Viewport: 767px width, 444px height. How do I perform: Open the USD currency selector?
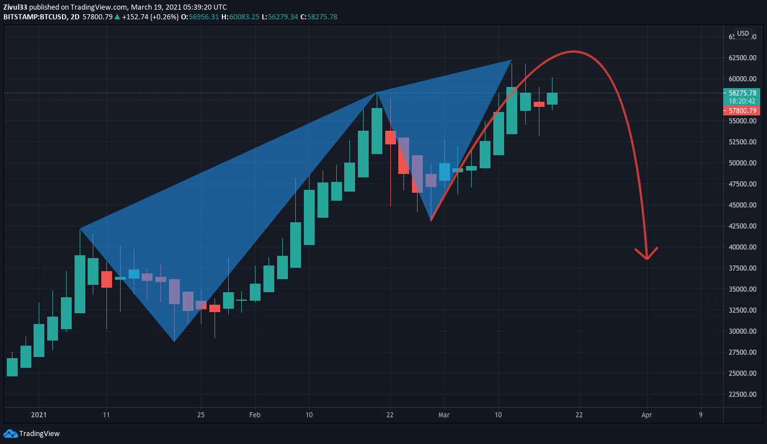coord(743,34)
